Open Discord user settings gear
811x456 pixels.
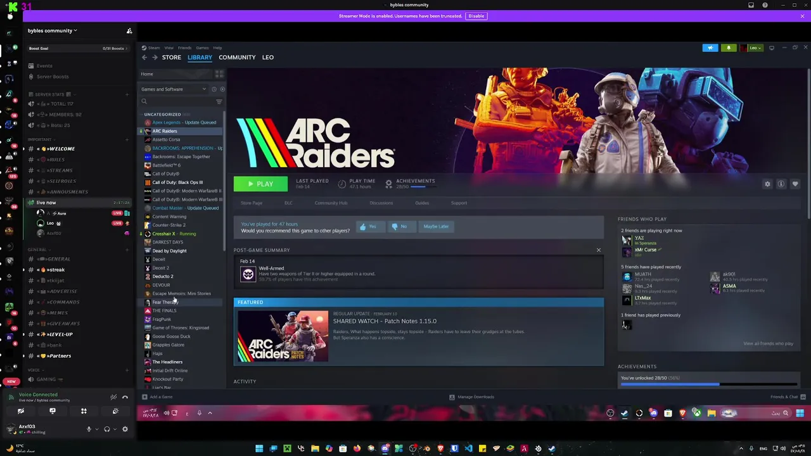pyautogui.click(x=125, y=429)
